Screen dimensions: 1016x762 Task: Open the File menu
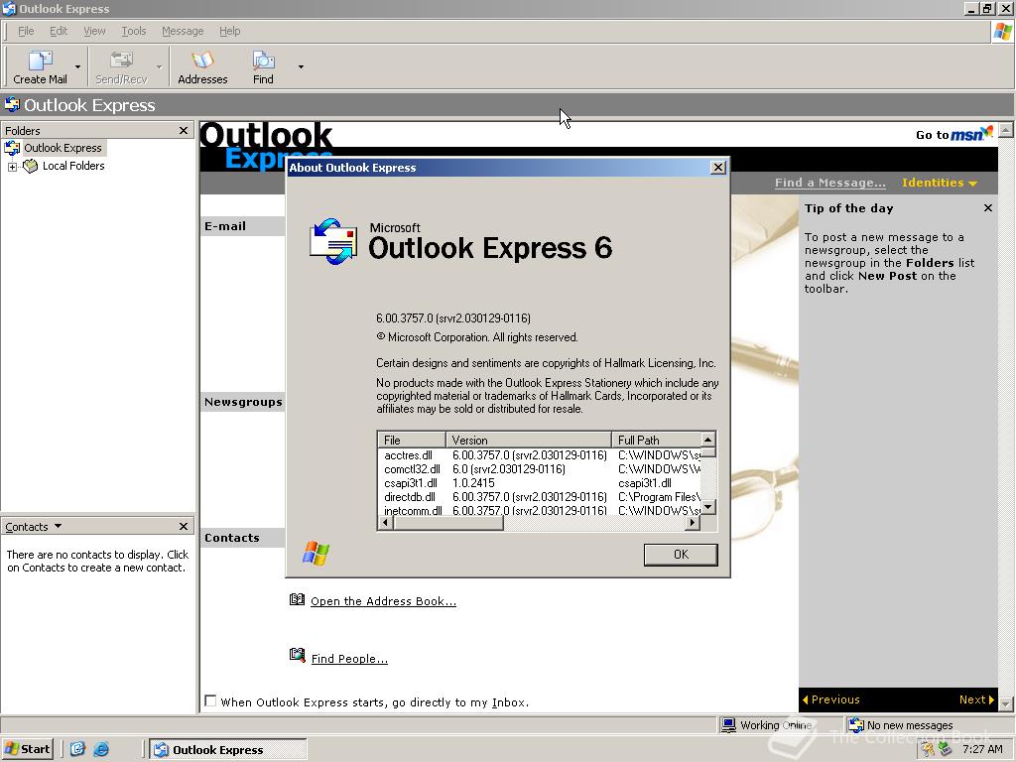(x=26, y=31)
